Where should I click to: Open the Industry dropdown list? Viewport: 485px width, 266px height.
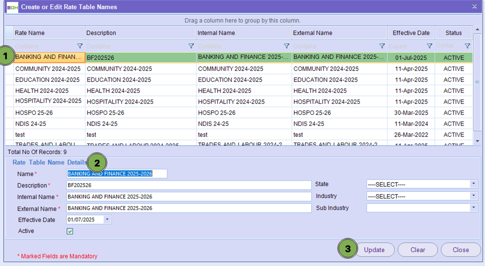(473, 196)
